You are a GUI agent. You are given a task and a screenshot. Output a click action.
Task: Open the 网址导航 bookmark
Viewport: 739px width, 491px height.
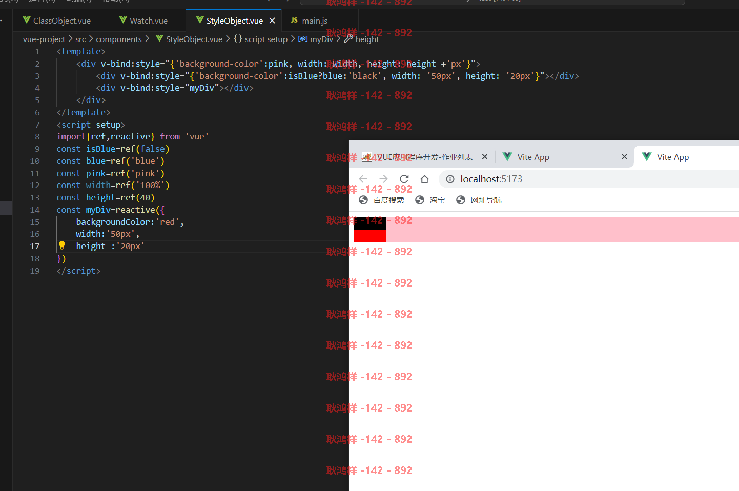[479, 200]
